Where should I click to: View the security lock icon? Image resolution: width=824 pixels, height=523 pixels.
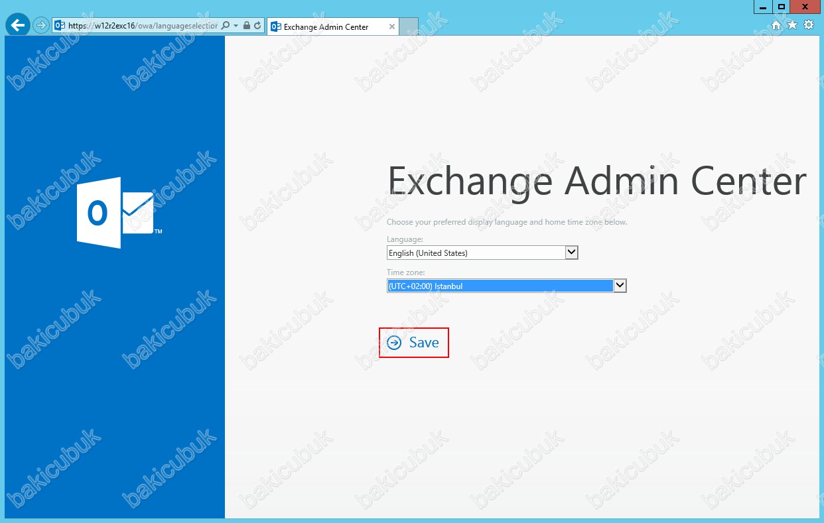pyautogui.click(x=247, y=26)
